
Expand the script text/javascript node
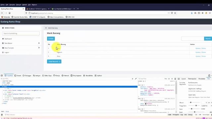point(4,100)
